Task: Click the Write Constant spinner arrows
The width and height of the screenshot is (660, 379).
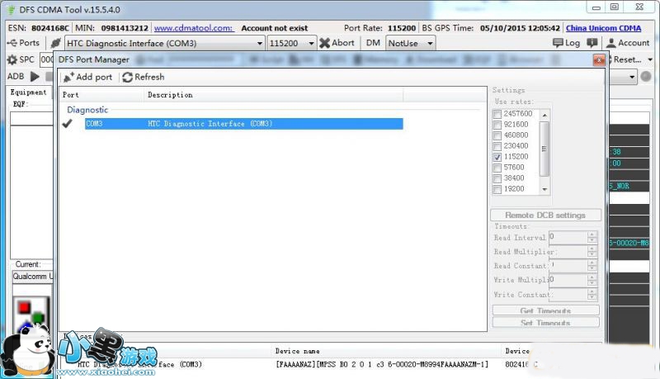Action: pos(592,294)
